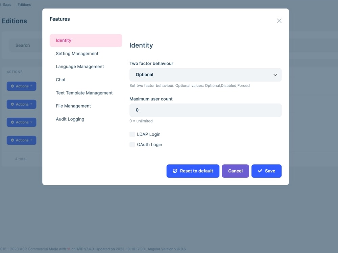The image size is (338, 253).
Task: Click the Maximum user count input field
Action: (205, 110)
